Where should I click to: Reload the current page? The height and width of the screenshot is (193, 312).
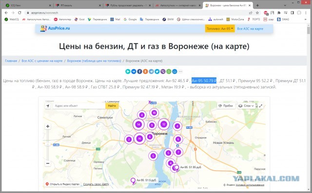tap(19, 13)
